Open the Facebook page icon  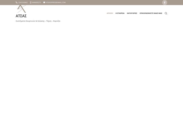click(164, 3)
